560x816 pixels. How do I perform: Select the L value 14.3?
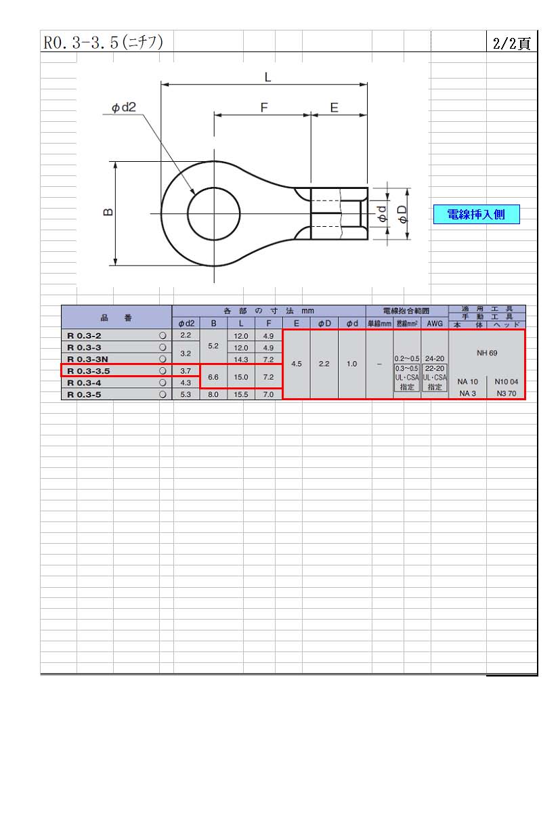tap(241, 359)
